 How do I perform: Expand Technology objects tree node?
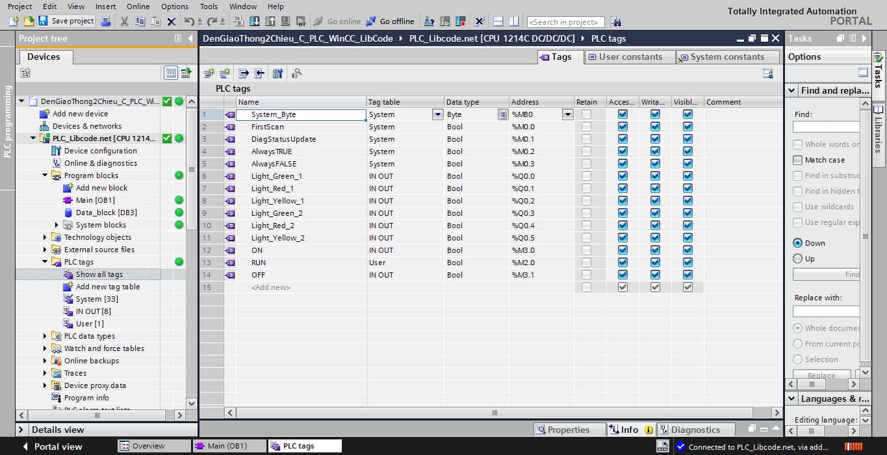click(x=45, y=237)
